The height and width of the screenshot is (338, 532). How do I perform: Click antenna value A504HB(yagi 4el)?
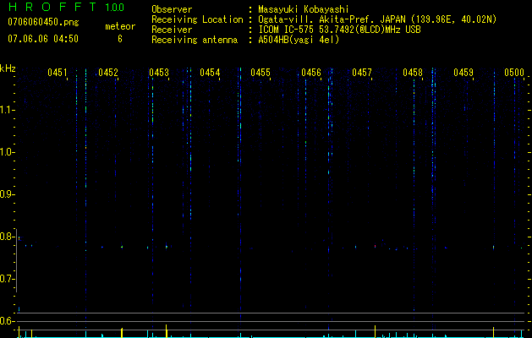point(299,40)
